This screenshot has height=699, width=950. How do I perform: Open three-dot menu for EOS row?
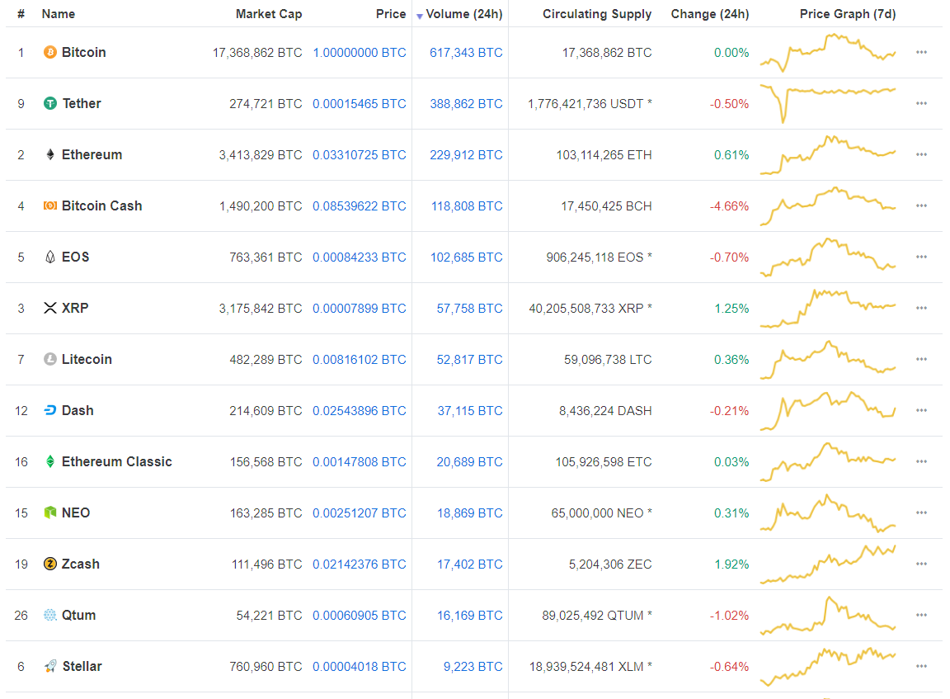click(921, 257)
